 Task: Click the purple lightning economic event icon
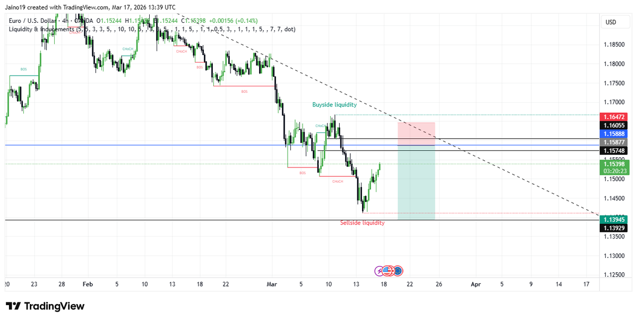click(x=379, y=271)
